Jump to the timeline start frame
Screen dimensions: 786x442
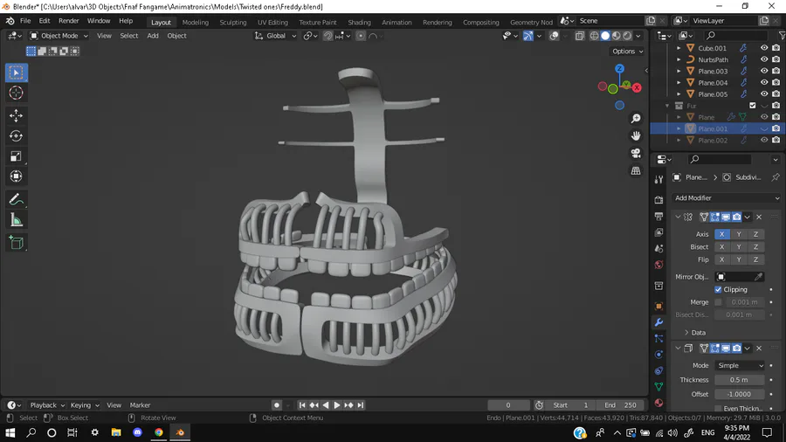(302, 405)
